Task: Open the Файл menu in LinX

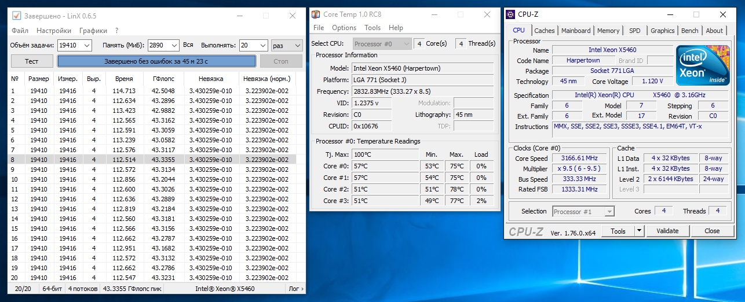Action: point(20,31)
